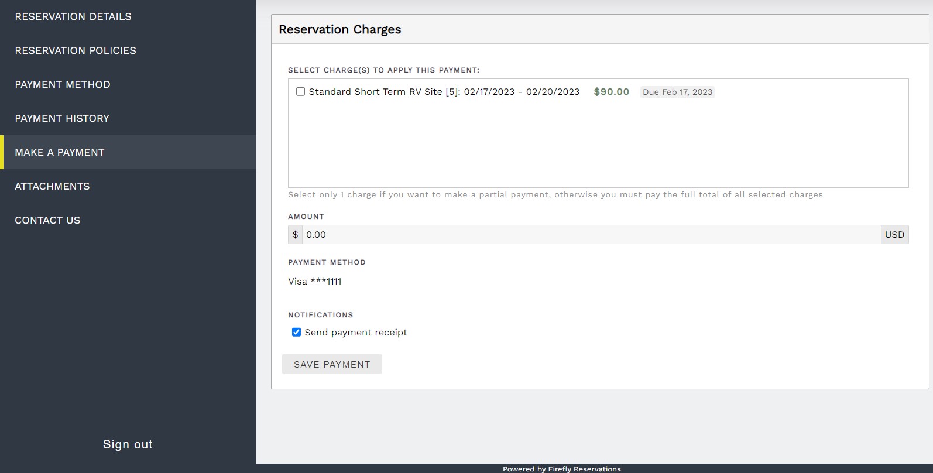Uncheck the Send payment receipt checkbox
The width and height of the screenshot is (933, 473).
pyautogui.click(x=297, y=333)
